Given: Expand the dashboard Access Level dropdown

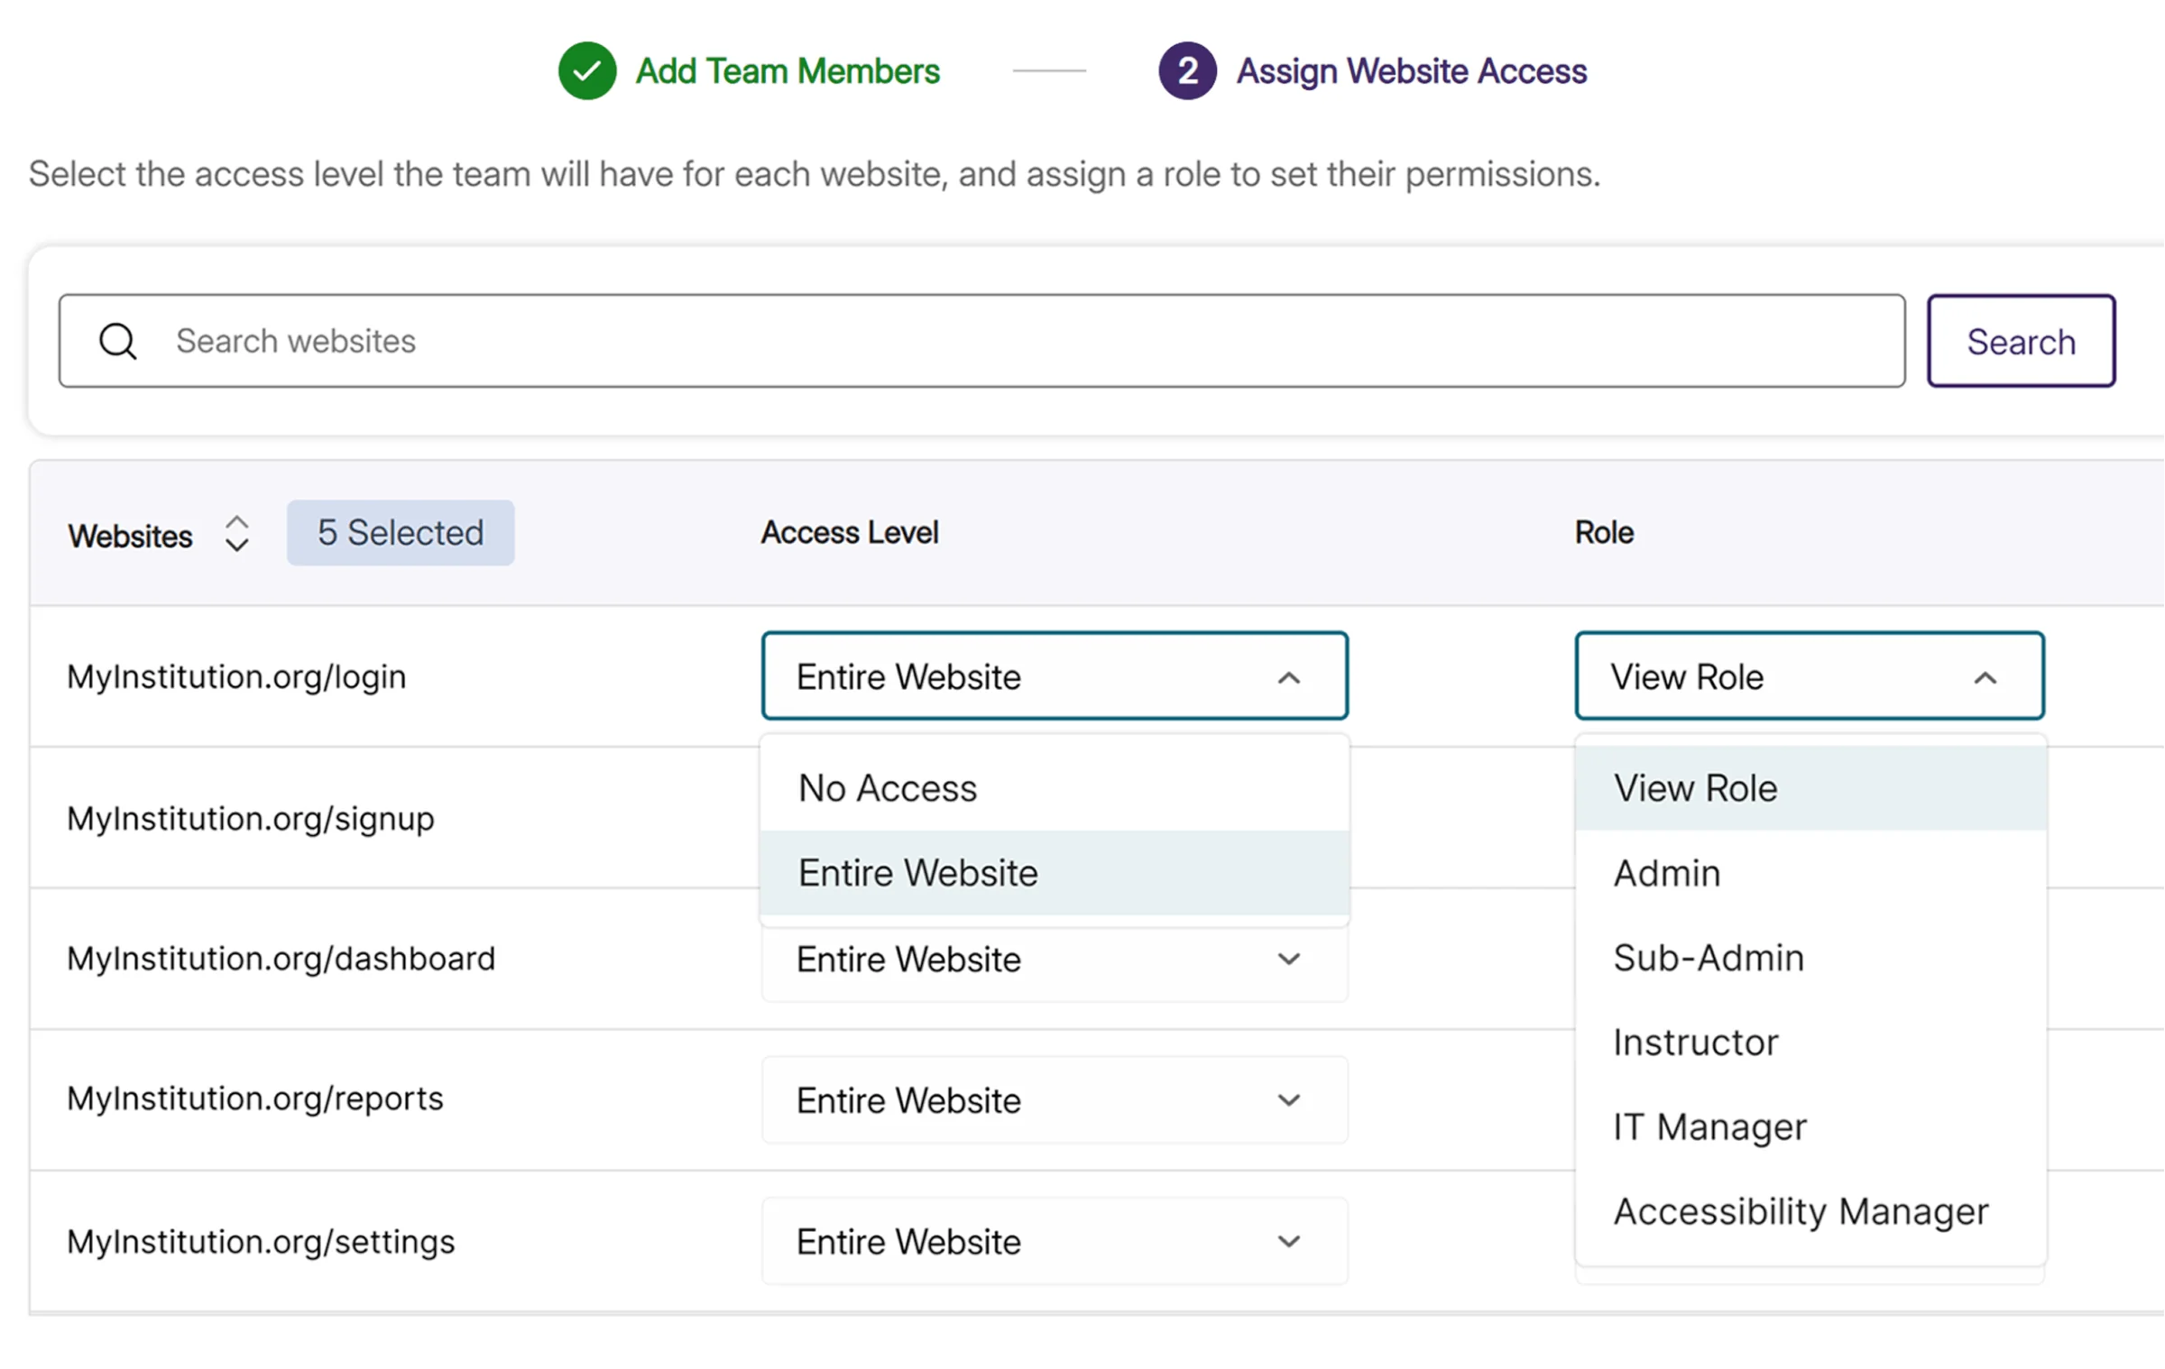Looking at the screenshot, I should click(1288, 959).
